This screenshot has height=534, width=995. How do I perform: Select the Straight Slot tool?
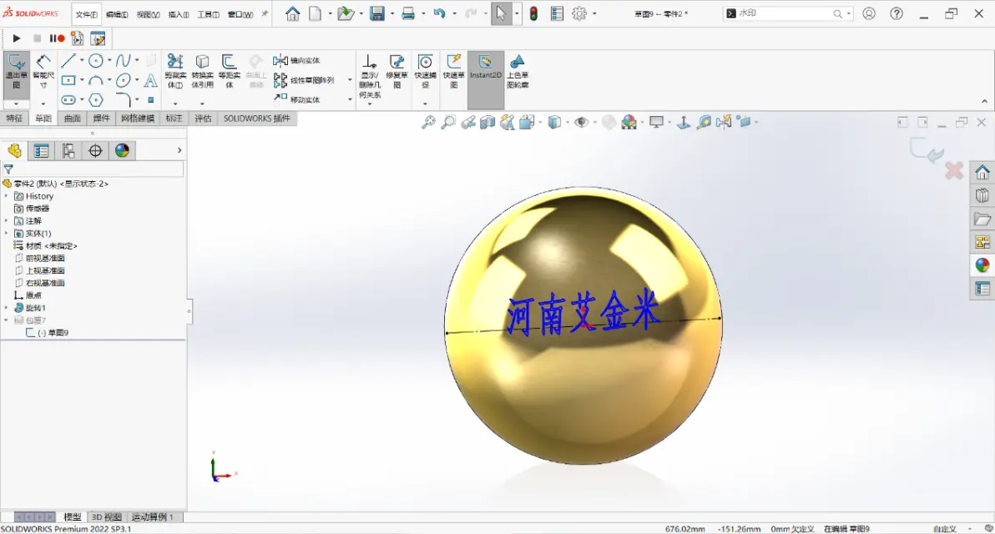click(x=68, y=99)
